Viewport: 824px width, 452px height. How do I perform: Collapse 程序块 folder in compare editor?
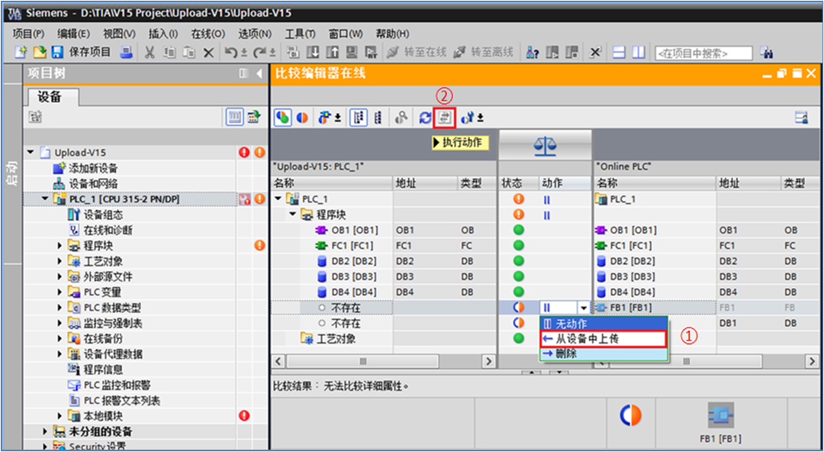click(293, 215)
